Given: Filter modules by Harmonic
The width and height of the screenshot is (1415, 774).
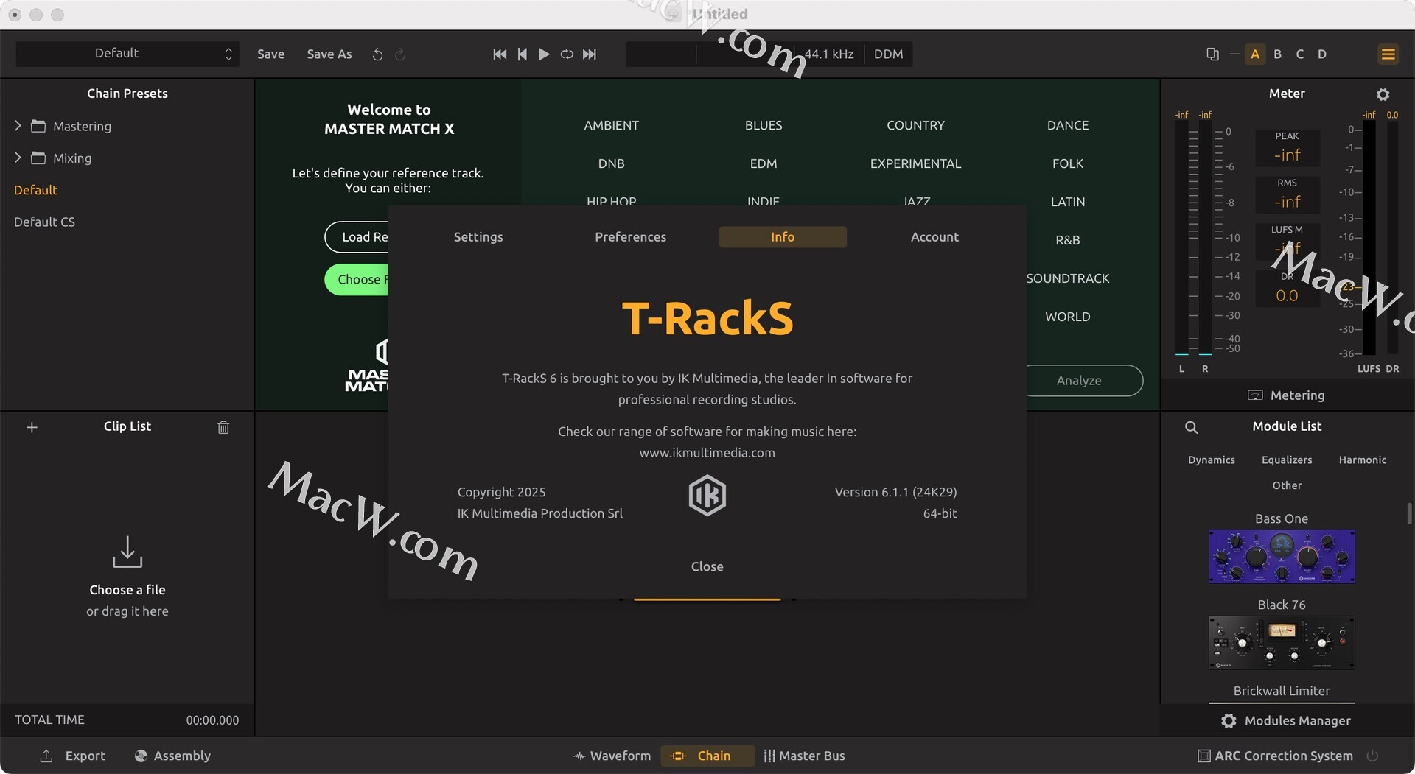Looking at the screenshot, I should [1362, 460].
